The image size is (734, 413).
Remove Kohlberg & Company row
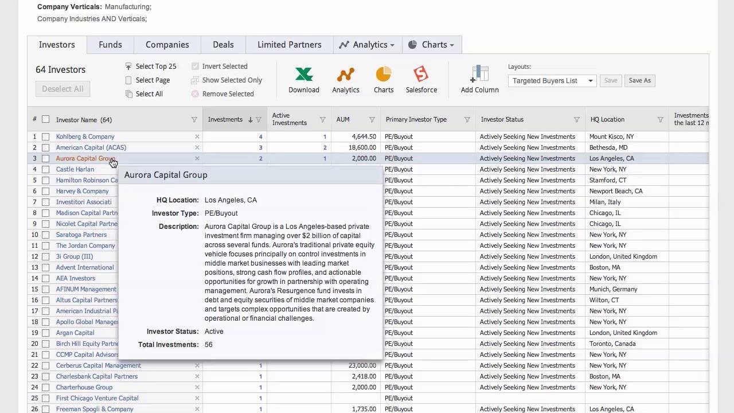pos(197,137)
